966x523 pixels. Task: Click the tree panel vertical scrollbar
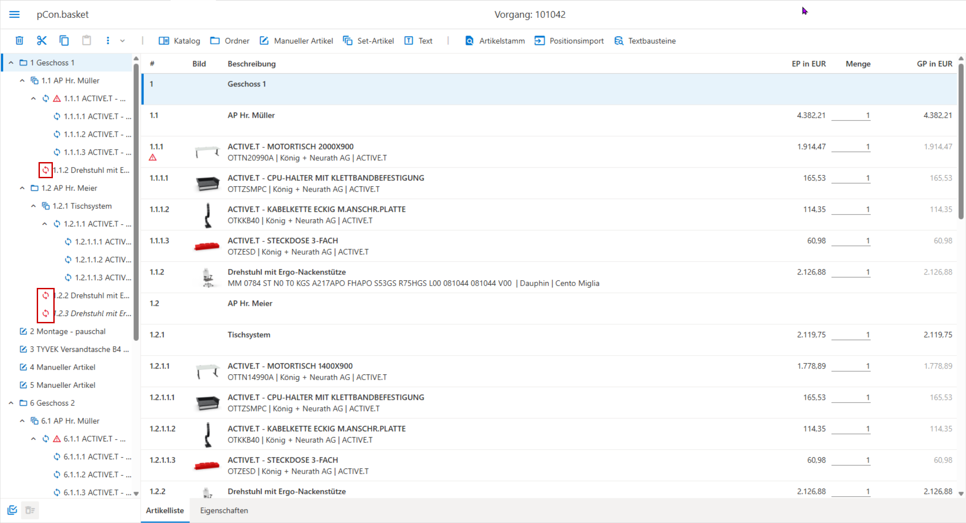(x=136, y=201)
